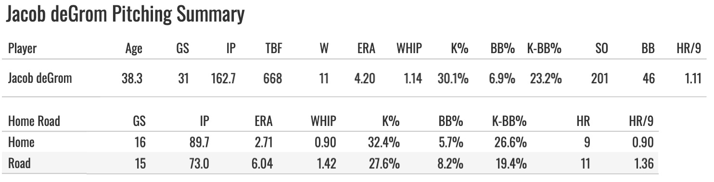Select the Home Road column header
This screenshot has height=182, width=714.
(34, 122)
